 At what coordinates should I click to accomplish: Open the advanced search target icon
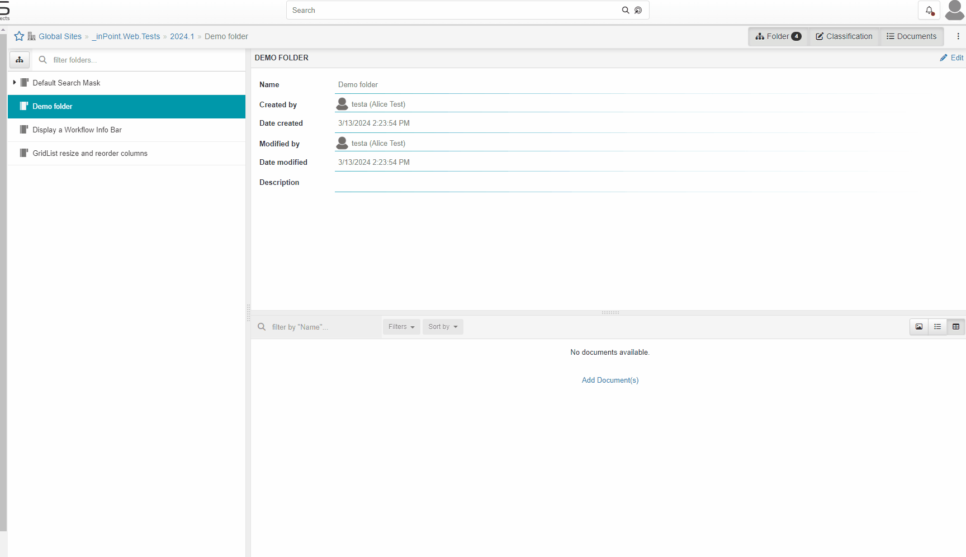coord(638,10)
